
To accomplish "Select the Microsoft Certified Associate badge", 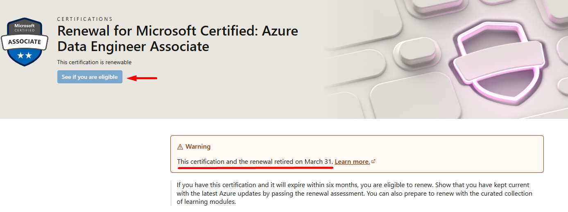I will (x=25, y=42).
